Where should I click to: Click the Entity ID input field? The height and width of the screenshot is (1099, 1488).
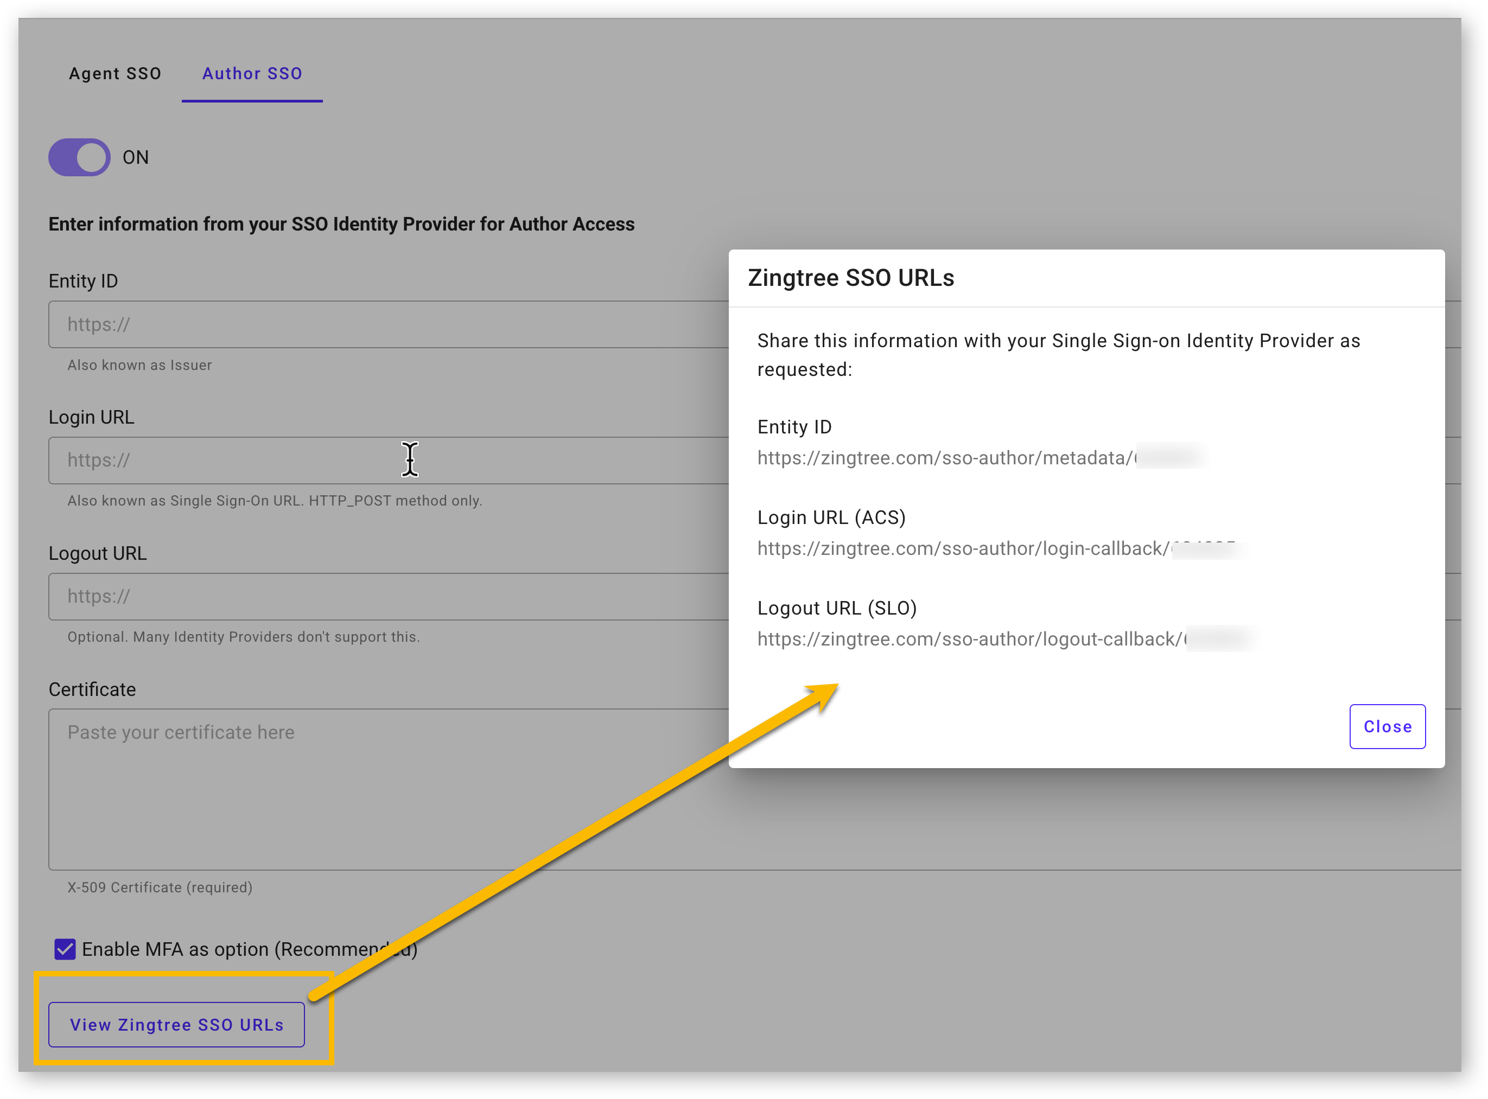click(x=389, y=324)
